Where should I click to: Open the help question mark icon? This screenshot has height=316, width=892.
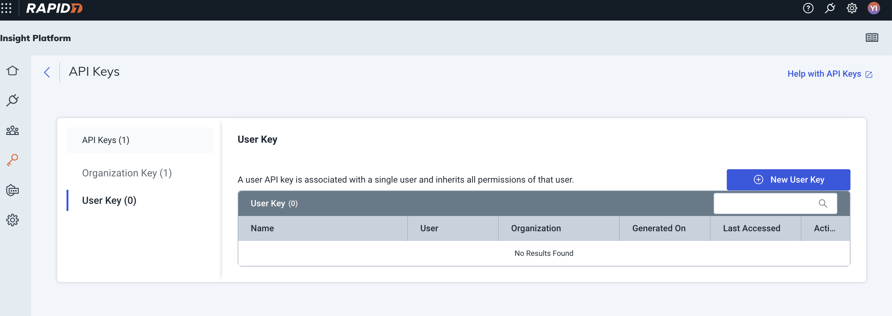coord(808,8)
